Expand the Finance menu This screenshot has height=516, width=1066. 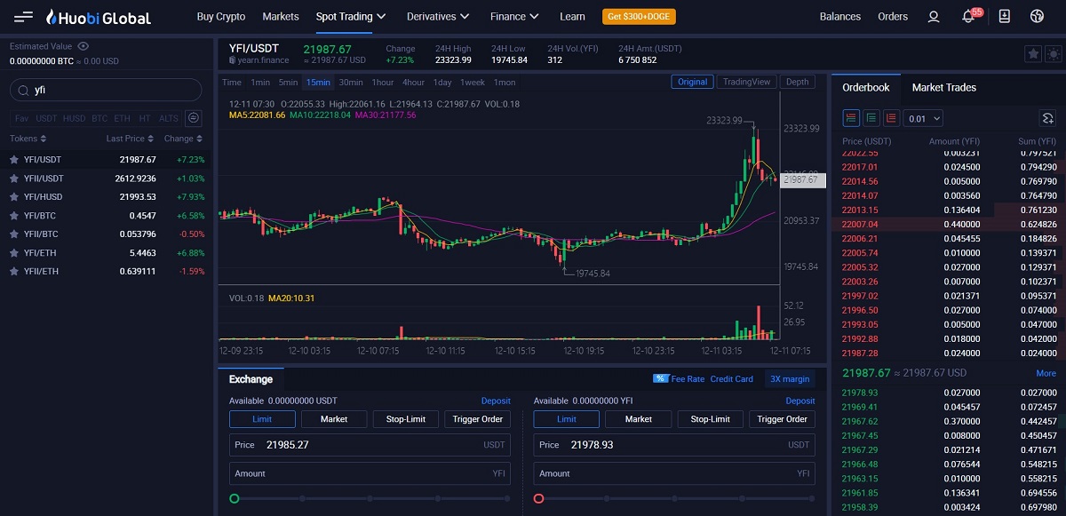coord(514,17)
